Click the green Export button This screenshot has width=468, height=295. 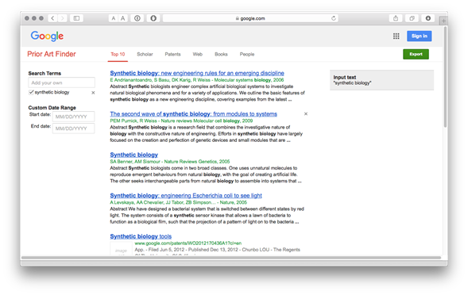pos(416,54)
